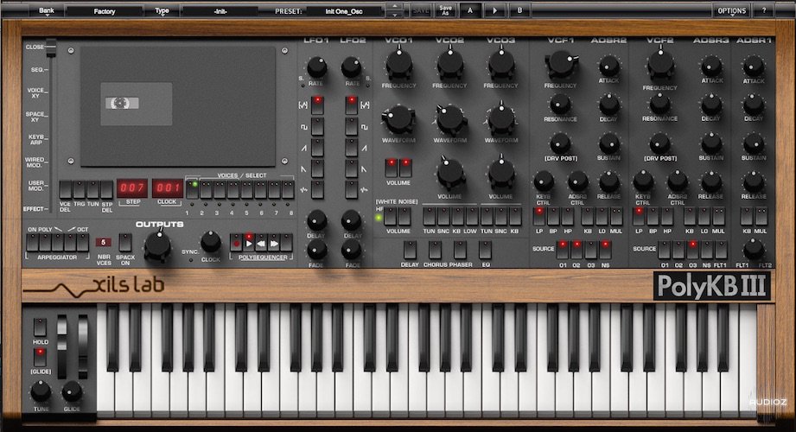Click the VCF2 DRV POST knob
The width and height of the screenshot is (796, 432).
[660, 143]
